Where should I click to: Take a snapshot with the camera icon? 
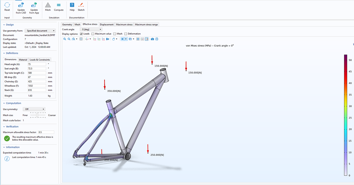point(153,39)
